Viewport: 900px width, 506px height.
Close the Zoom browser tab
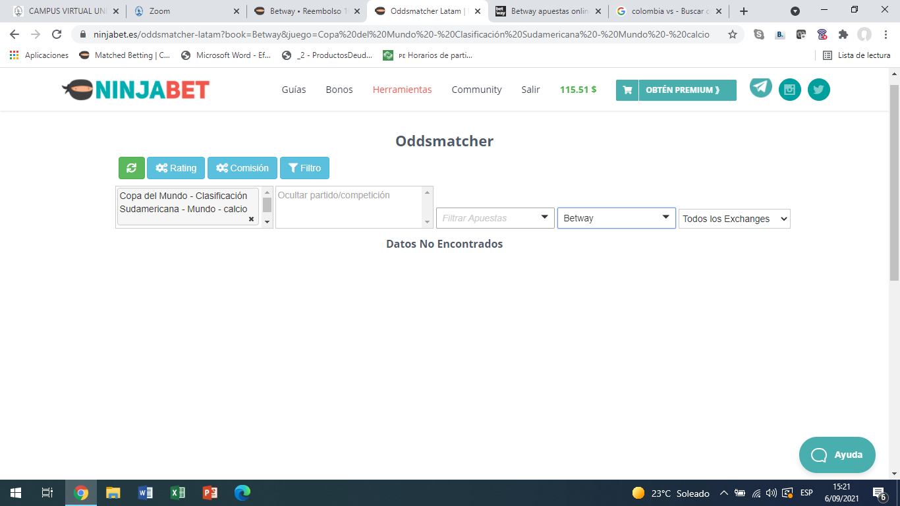pos(237,11)
